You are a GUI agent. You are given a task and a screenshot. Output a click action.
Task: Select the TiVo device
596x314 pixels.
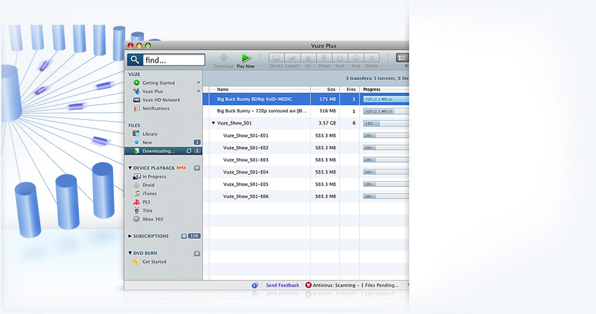(x=147, y=211)
